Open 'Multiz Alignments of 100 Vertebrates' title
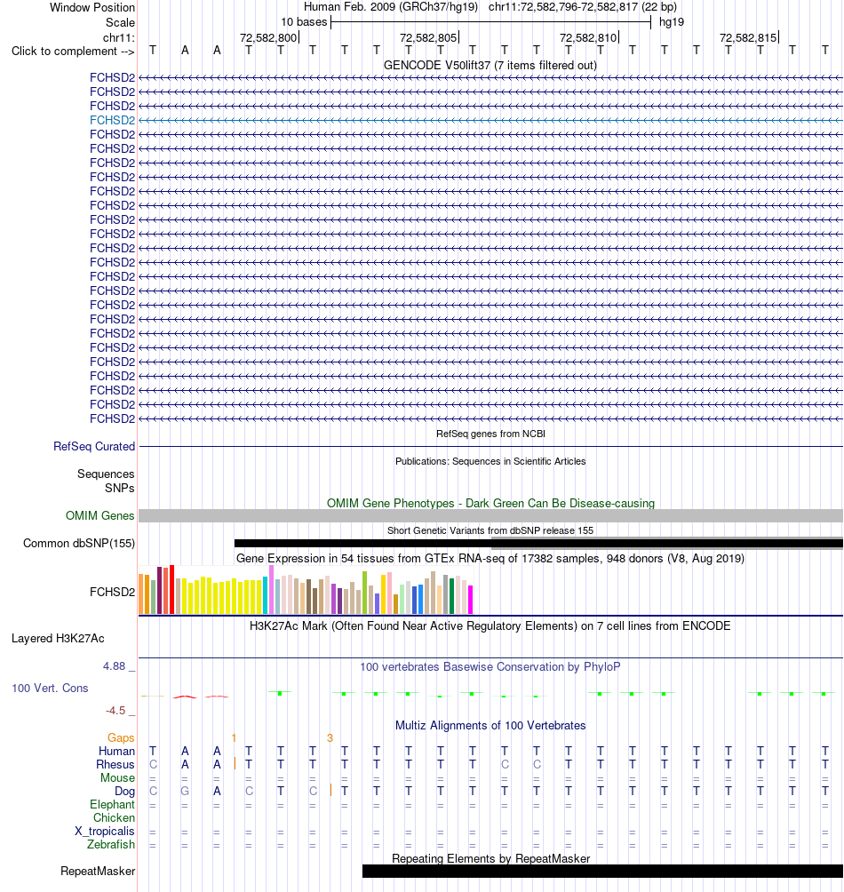844x892 pixels. [490, 726]
